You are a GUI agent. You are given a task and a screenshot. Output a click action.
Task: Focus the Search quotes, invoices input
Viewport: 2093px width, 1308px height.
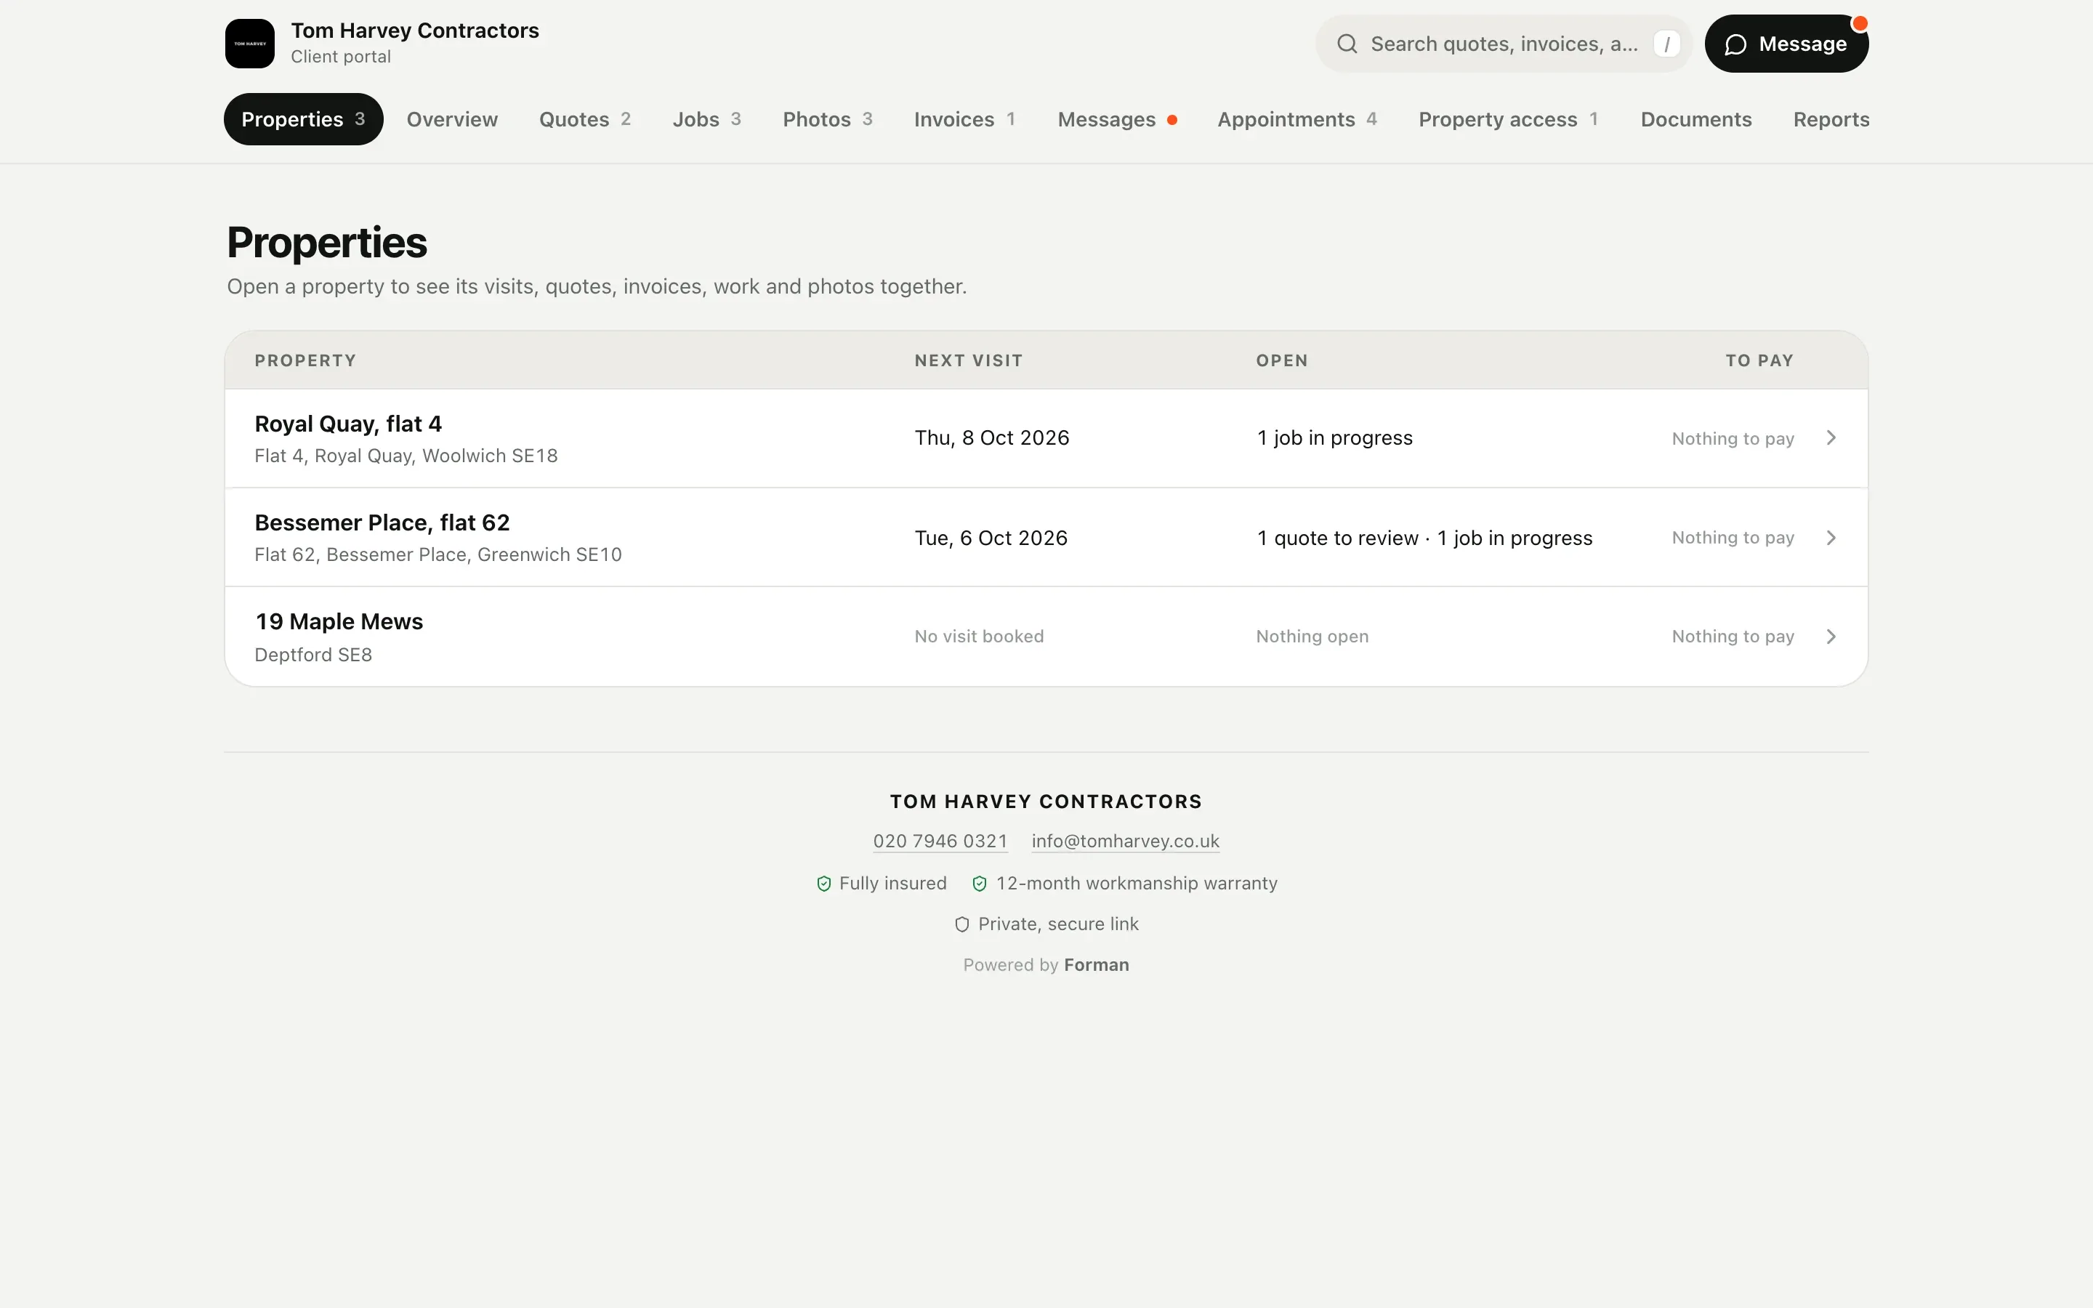pos(1503,44)
